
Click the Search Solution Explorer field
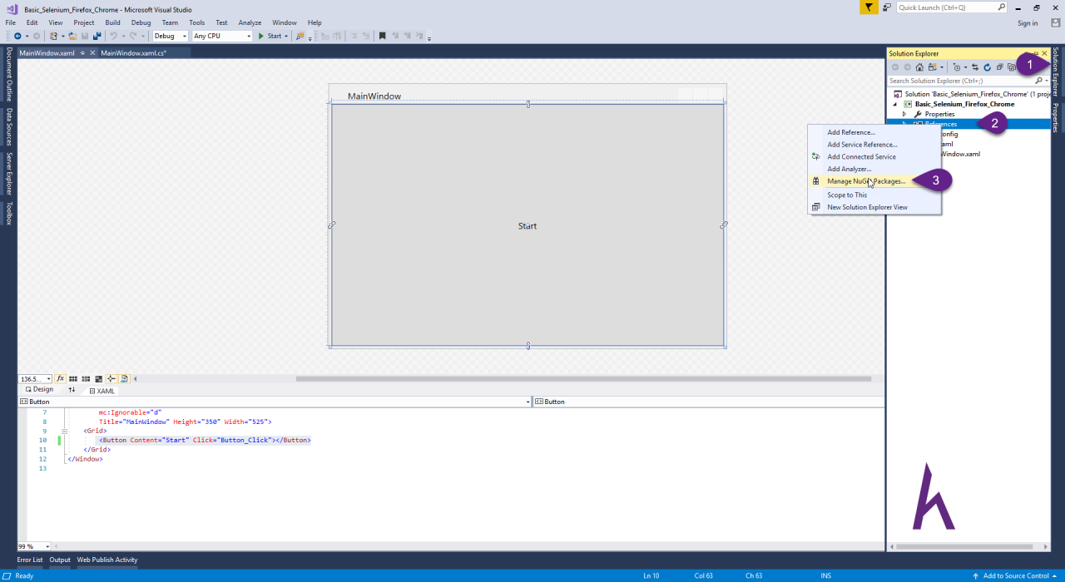(960, 81)
